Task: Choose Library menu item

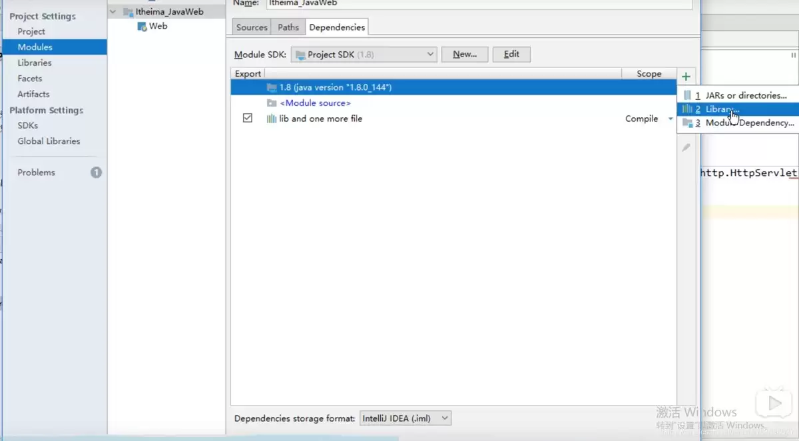Action: click(738, 109)
